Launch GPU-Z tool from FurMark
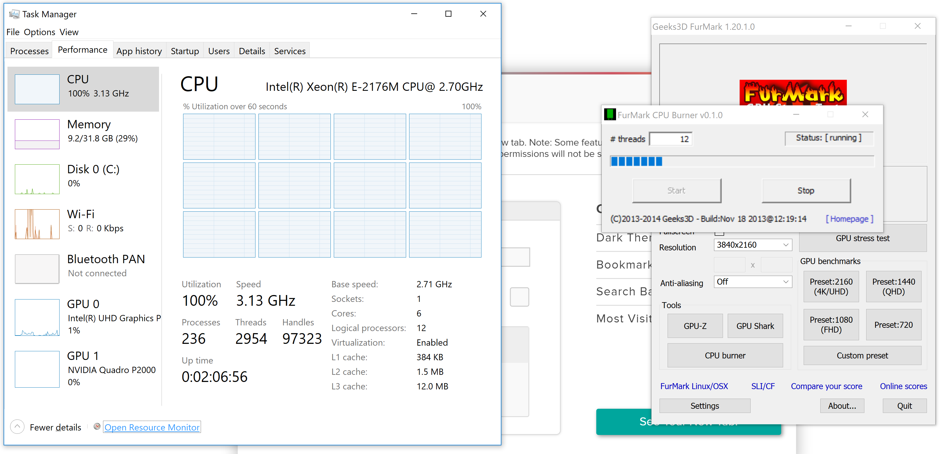The height and width of the screenshot is (454, 943). click(695, 326)
